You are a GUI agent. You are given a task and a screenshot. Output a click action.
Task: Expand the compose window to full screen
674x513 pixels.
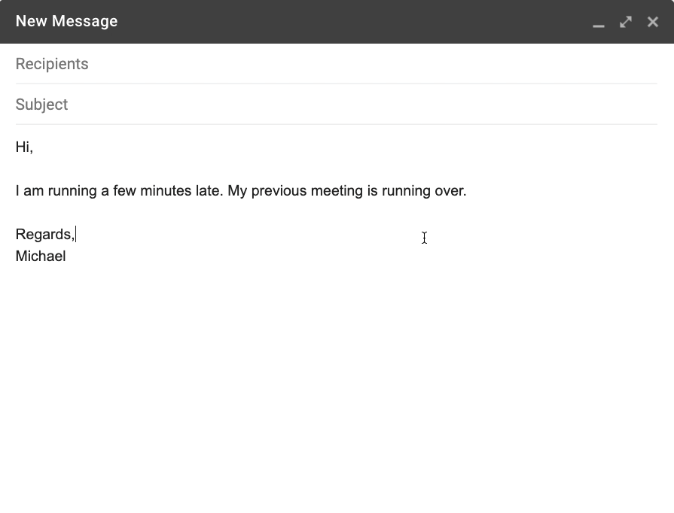(x=626, y=22)
